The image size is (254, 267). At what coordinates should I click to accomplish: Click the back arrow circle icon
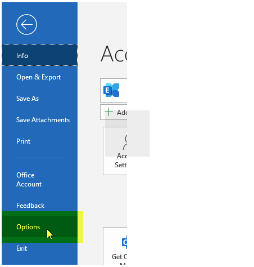[26, 24]
